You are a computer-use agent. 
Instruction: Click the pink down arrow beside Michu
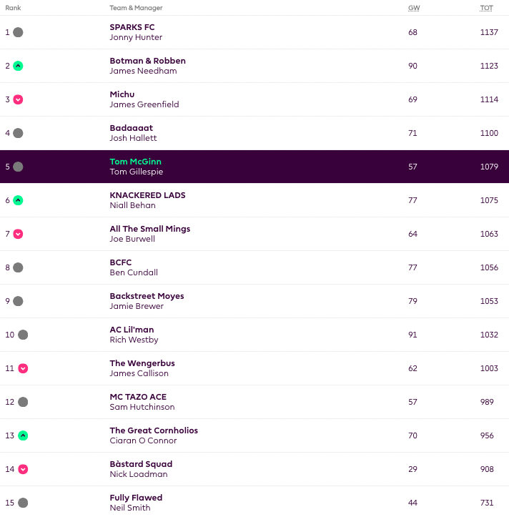pyautogui.click(x=18, y=99)
